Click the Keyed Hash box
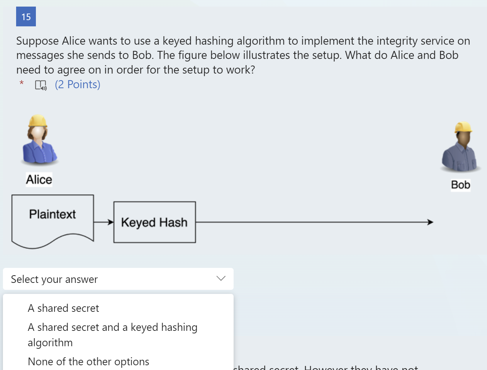 pyautogui.click(x=155, y=222)
